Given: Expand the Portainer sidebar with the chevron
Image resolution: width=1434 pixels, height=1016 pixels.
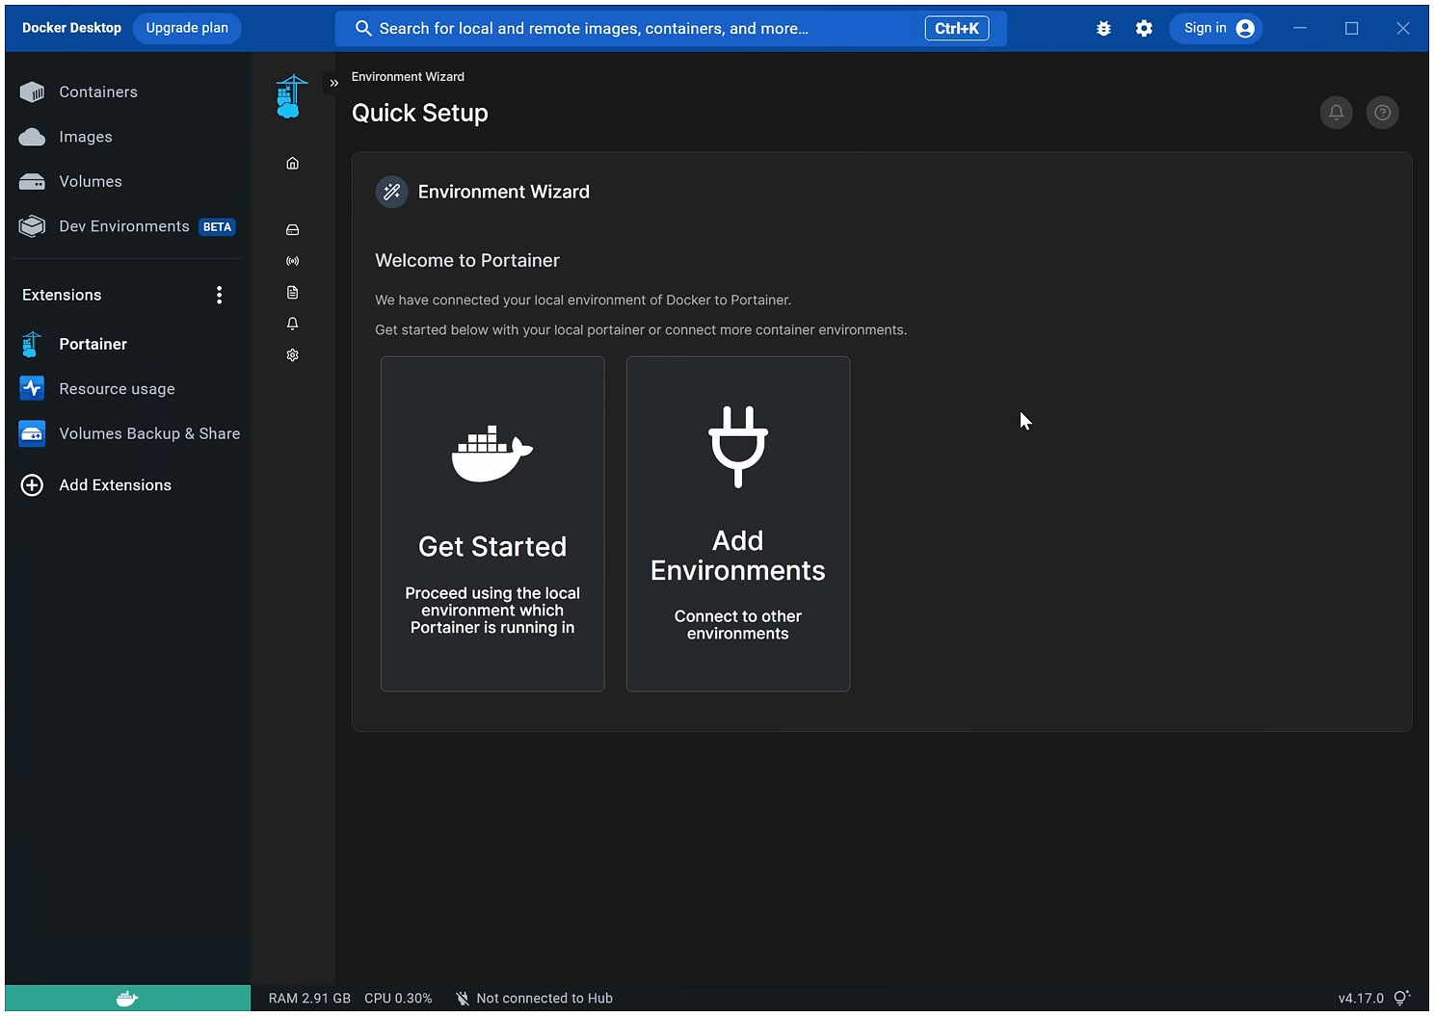Looking at the screenshot, I should click(x=334, y=83).
